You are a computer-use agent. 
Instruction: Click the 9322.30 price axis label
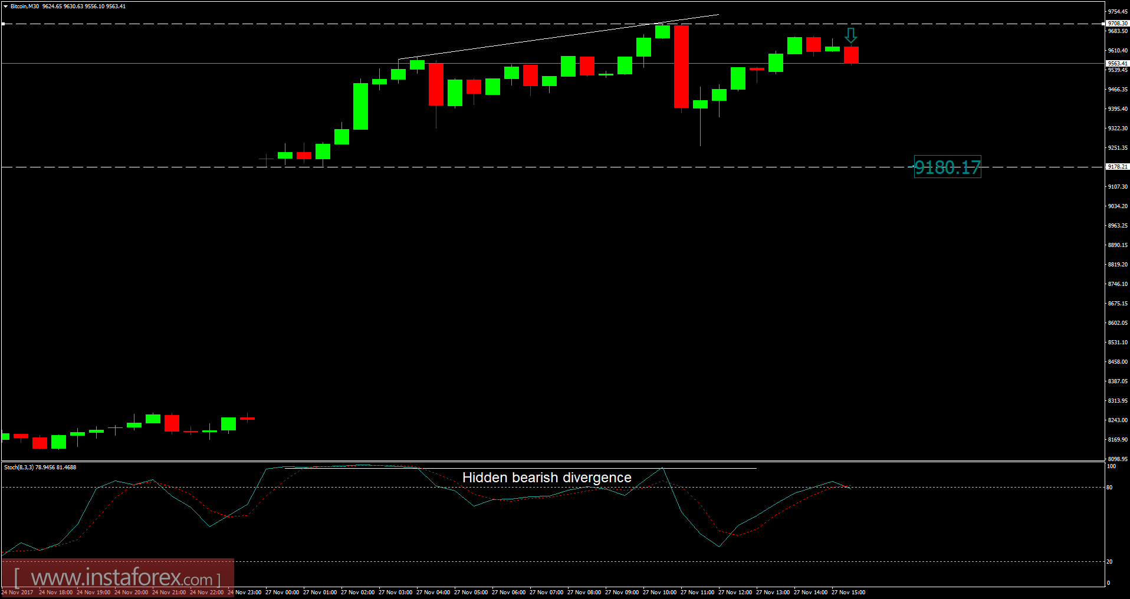1118,129
